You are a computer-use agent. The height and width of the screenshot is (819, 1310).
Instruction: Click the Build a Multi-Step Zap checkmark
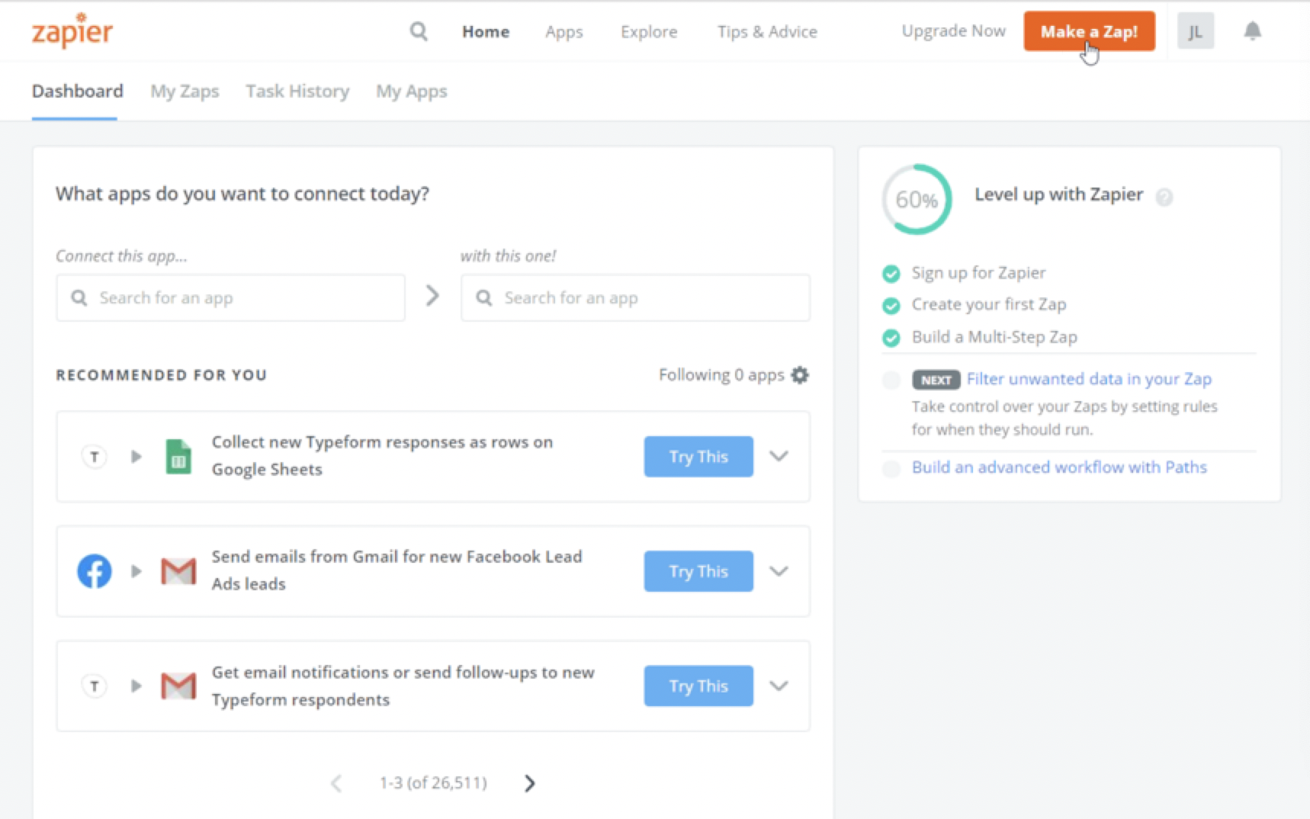[x=891, y=338]
